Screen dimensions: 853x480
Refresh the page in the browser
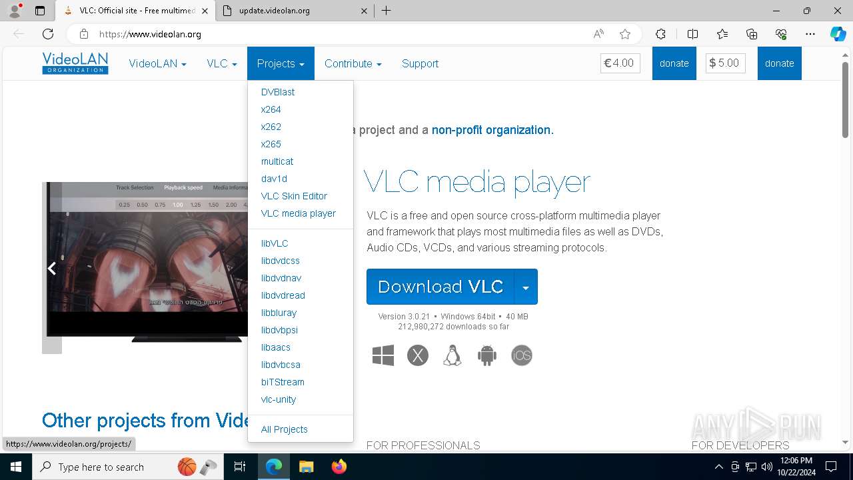(x=48, y=34)
